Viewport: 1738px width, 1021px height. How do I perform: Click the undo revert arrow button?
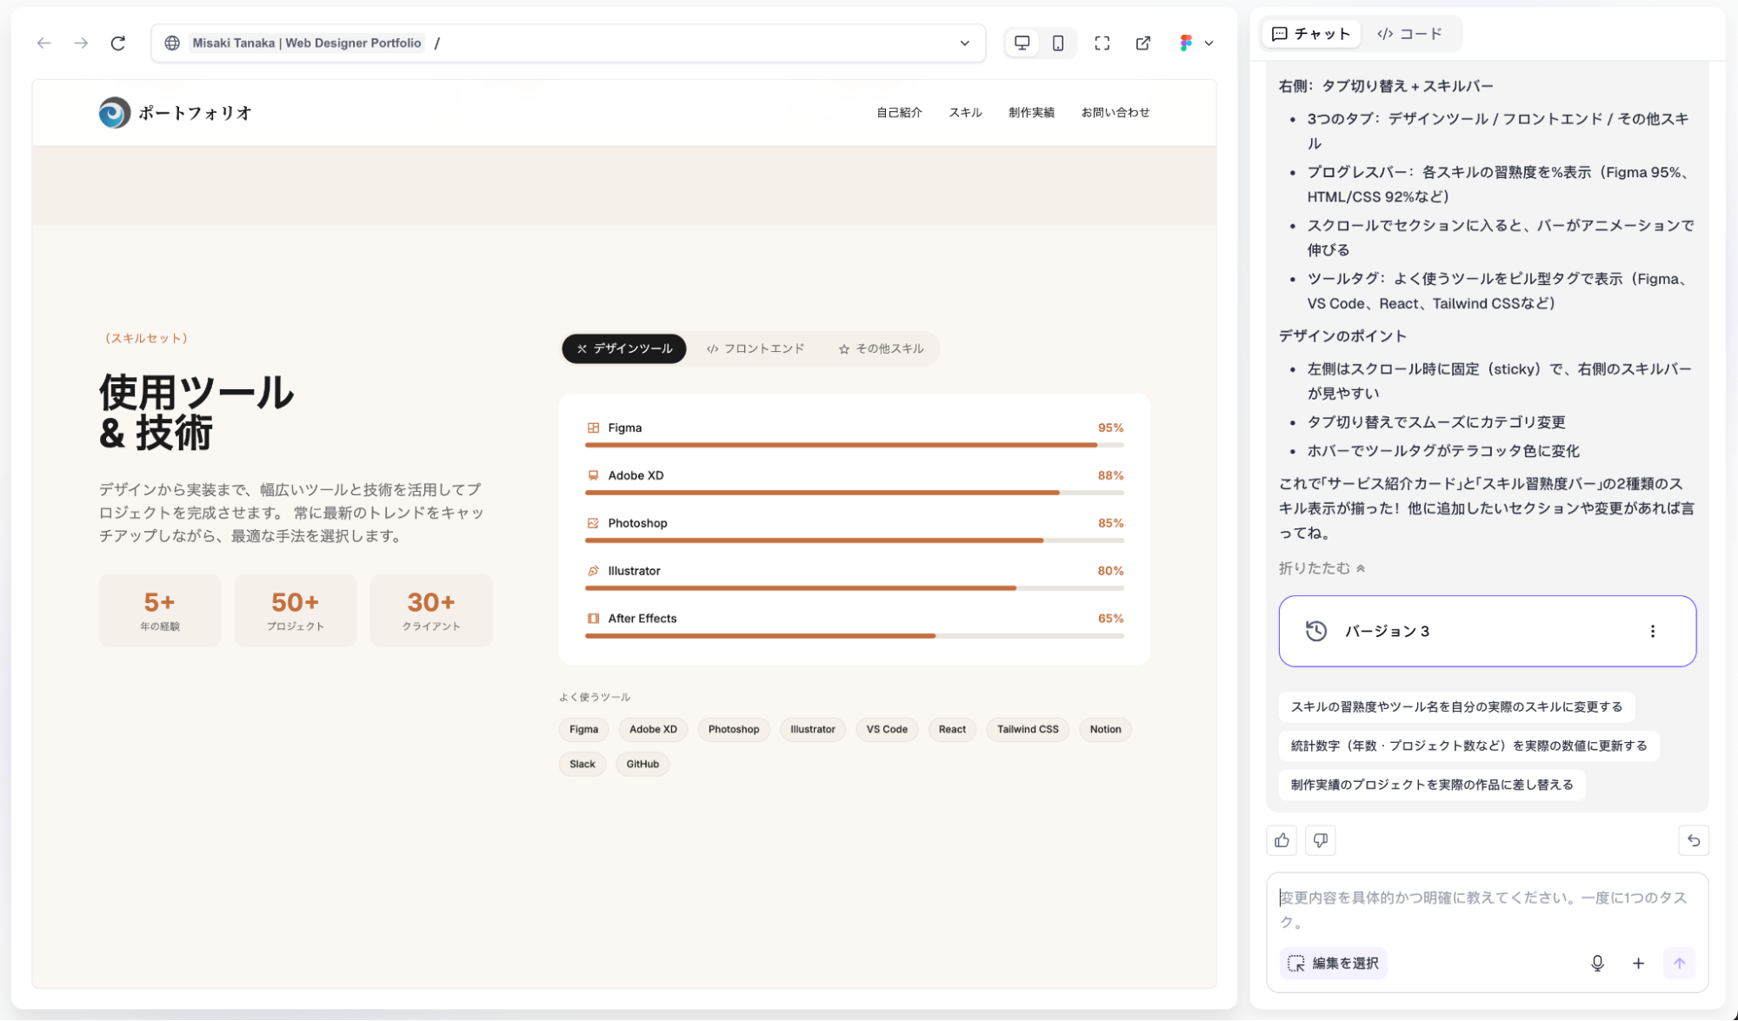[x=1694, y=840]
